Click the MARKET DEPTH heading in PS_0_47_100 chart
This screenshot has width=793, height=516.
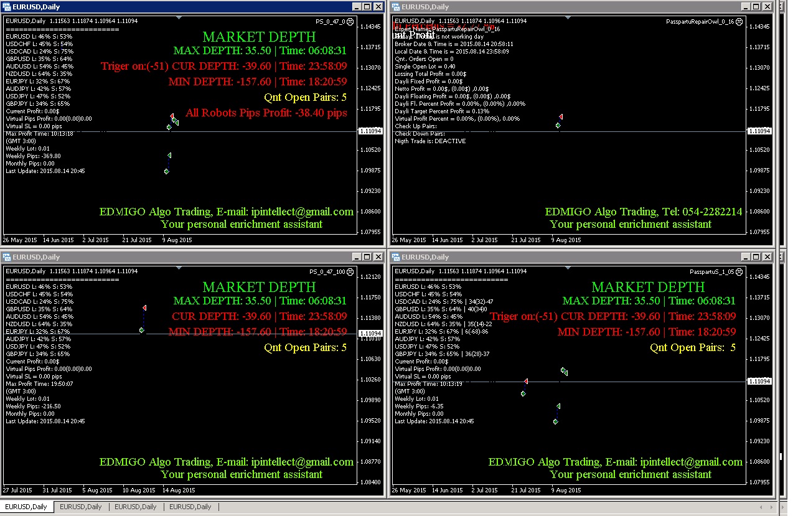pyautogui.click(x=259, y=287)
